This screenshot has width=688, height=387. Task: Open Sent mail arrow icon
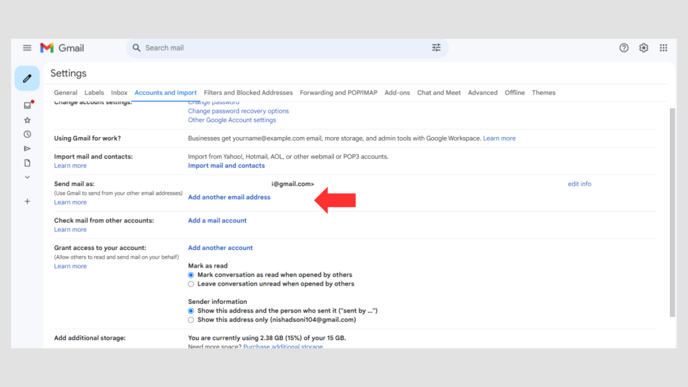(27, 148)
